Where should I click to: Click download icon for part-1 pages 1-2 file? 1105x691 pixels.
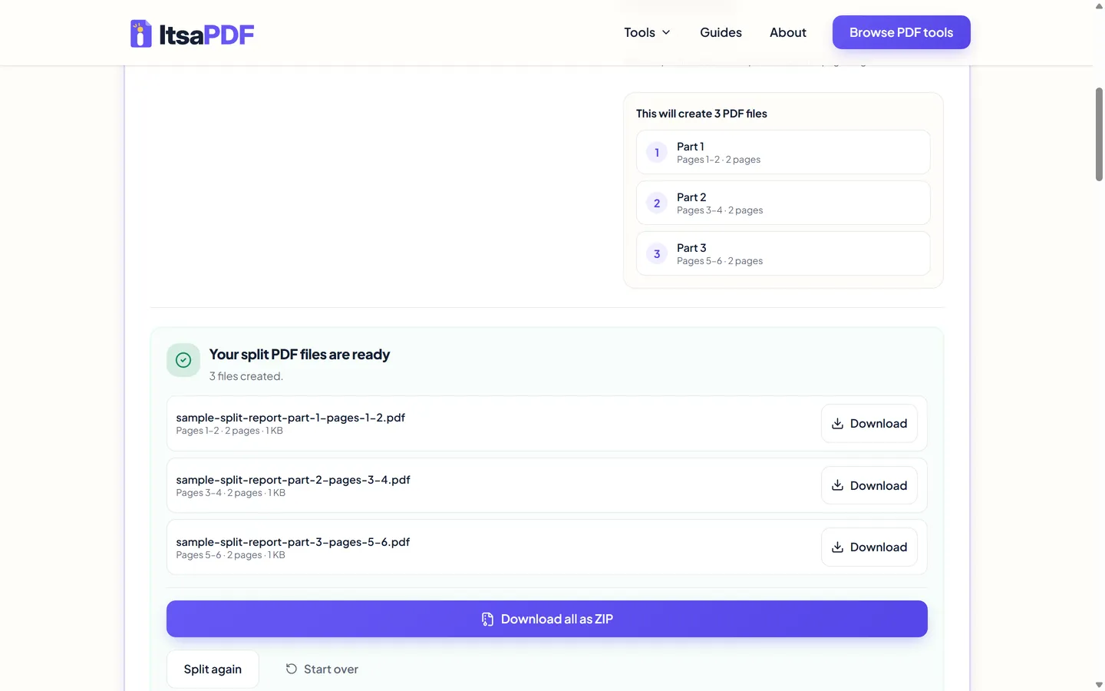[838, 424]
